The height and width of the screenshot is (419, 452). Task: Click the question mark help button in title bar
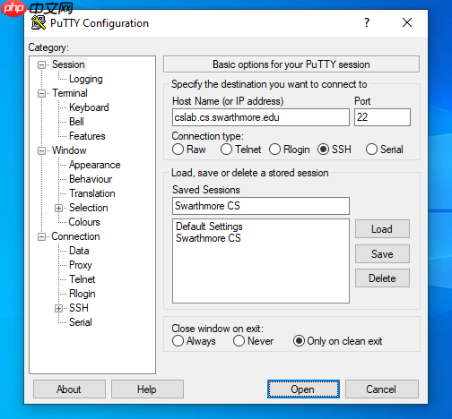pos(367,22)
